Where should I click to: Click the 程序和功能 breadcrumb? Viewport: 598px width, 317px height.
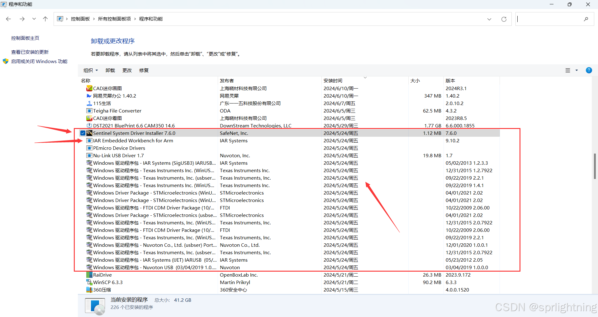click(x=151, y=19)
